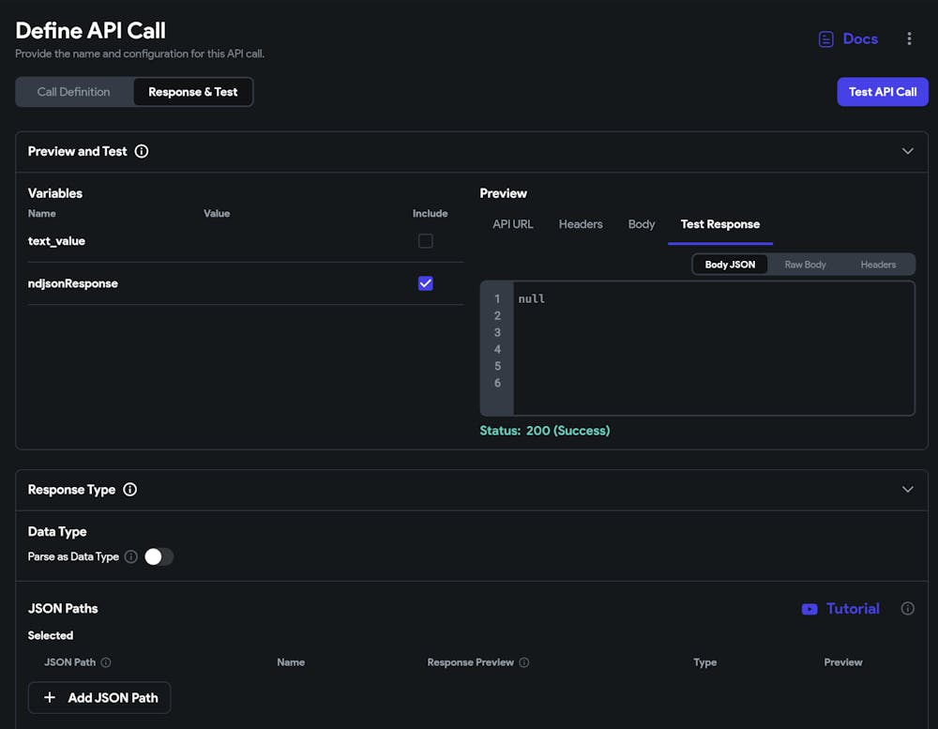Click info icon next to Response Preview column

coord(524,662)
